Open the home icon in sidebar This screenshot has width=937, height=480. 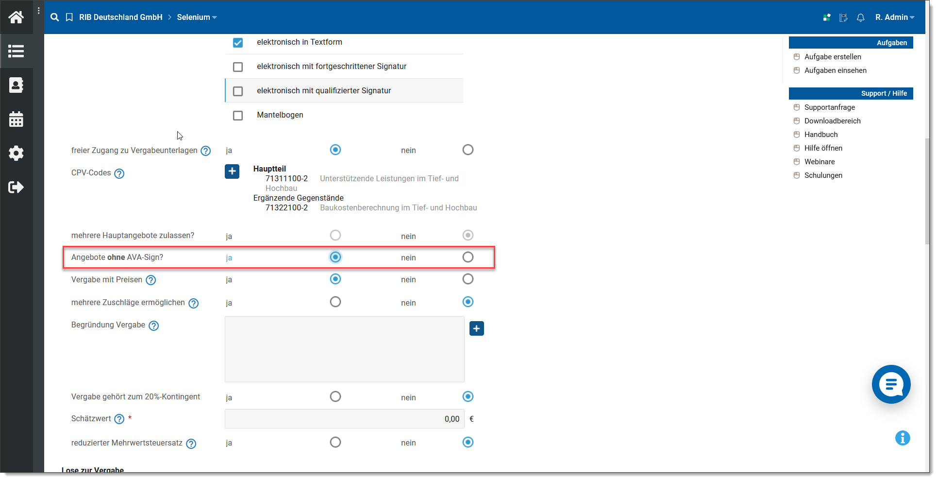pyautogui.click(x=16, y=17)
